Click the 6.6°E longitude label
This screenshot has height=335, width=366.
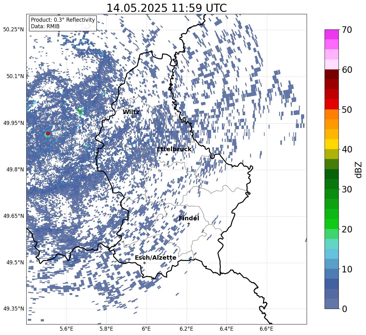[x=266, y=329]
